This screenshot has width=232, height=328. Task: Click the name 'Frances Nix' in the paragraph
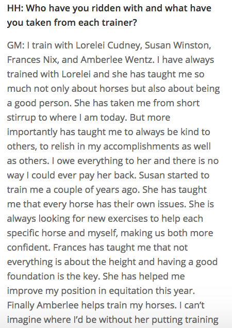pos(32,60)
